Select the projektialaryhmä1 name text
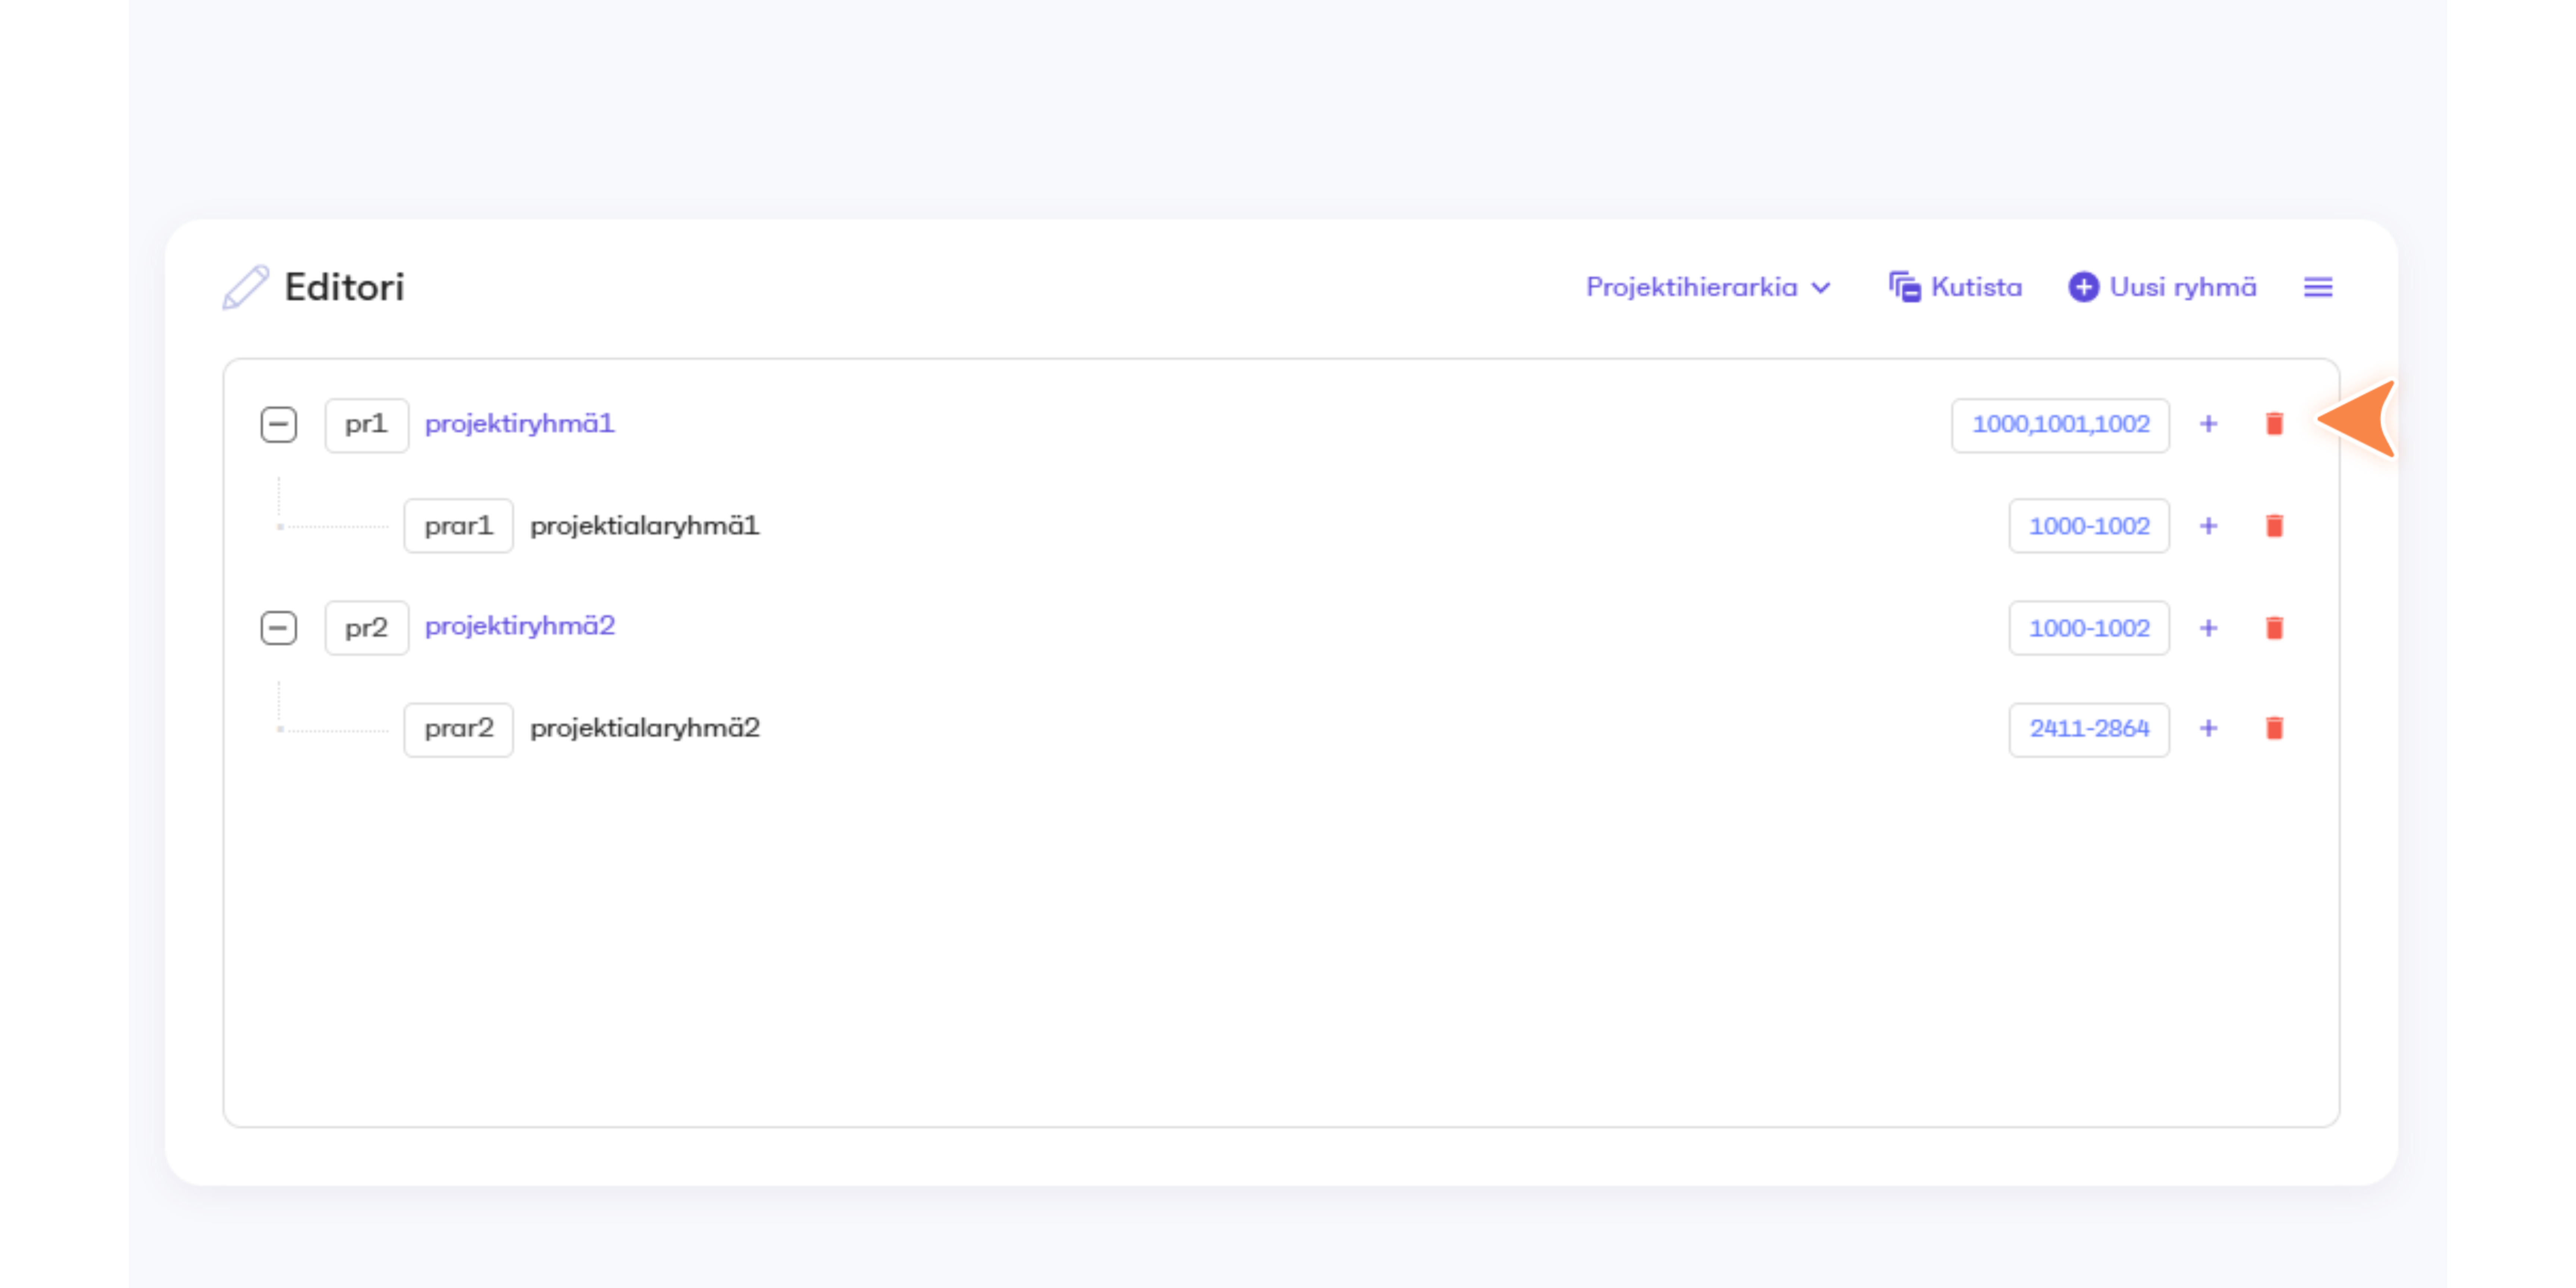The width and height of the screenshot is (2576, 1288). (645, 526)
